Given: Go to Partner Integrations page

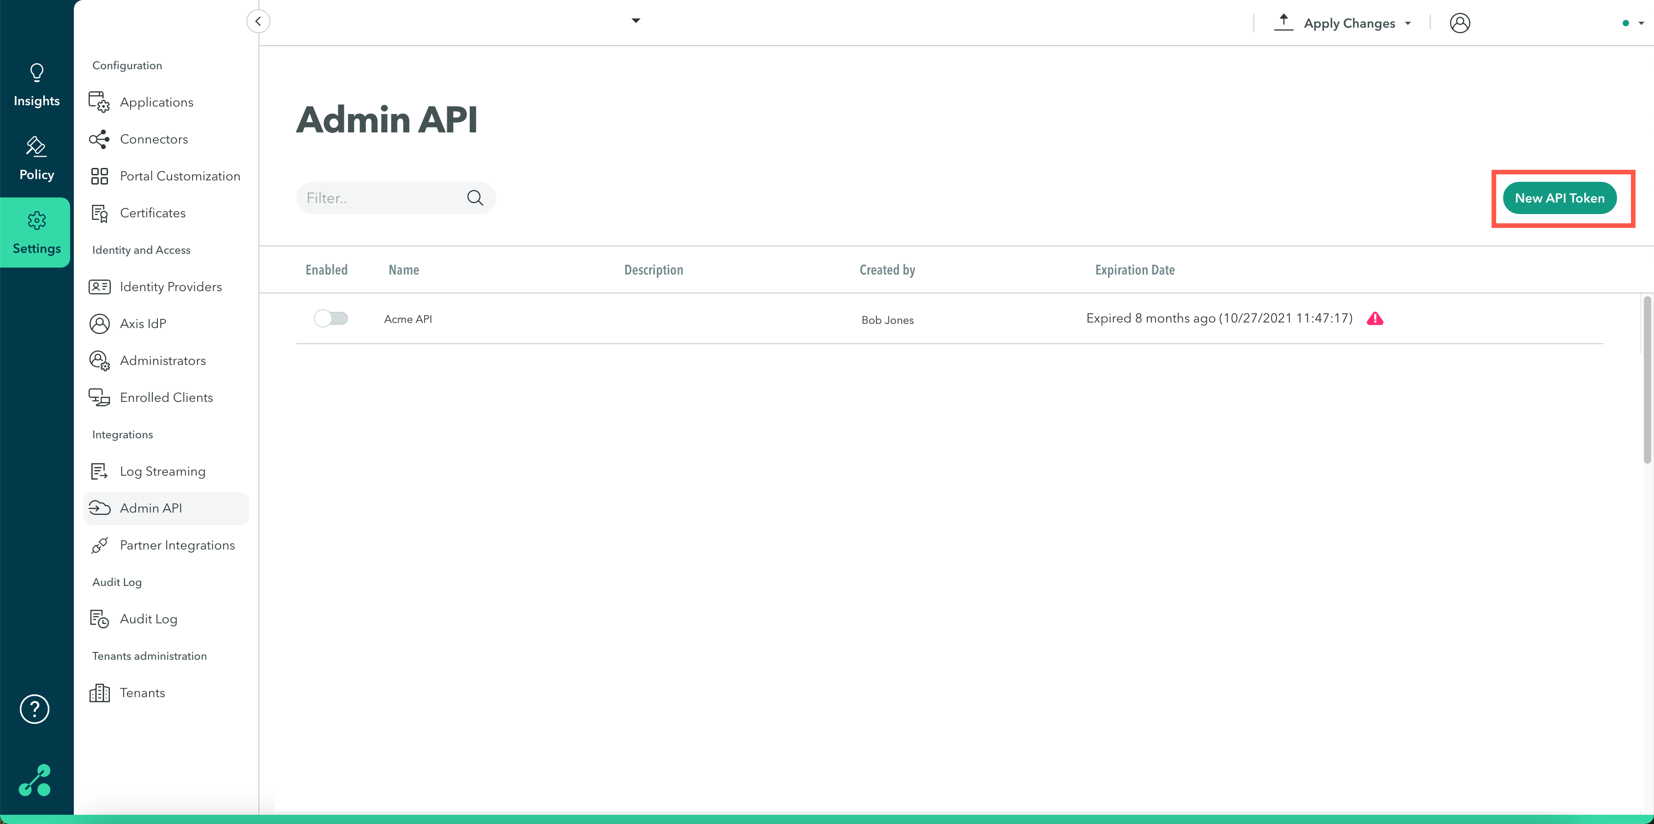Looking at the screenshot, I should [177, 545].
